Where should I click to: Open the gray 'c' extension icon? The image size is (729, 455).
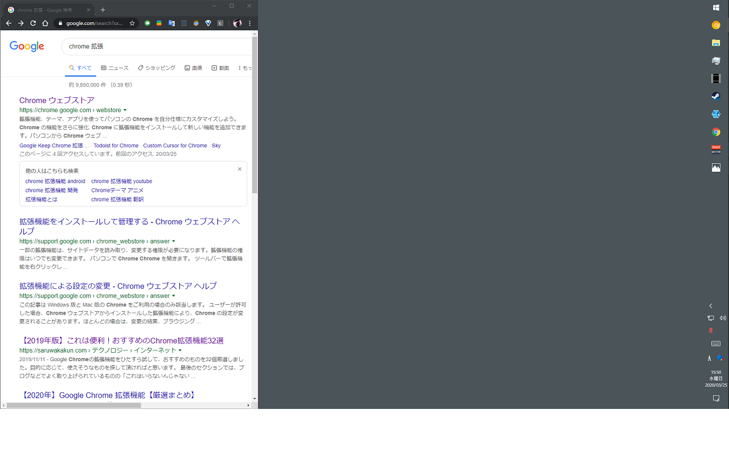(x=220, y=23)
